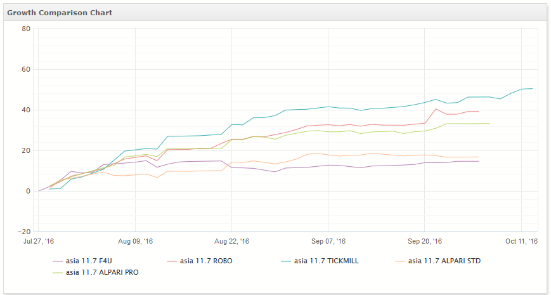Toggle the asia 11.7 ALPARI PRO legend entry
The height and width of the screenshot is (295, 551).
tap(96, 273)
